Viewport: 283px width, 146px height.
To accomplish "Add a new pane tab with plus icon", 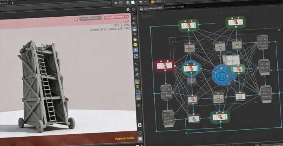I will (13, 3).
